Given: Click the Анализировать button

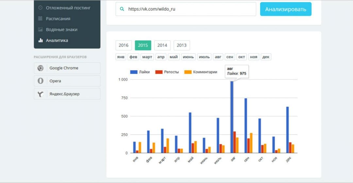Looking at the screenshot, I should click(286, 9).
